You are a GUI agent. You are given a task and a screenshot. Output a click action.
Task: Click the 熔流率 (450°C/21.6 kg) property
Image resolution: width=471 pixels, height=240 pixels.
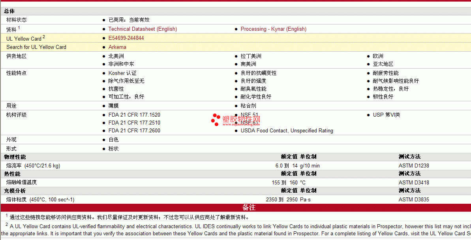click(33, 166)
